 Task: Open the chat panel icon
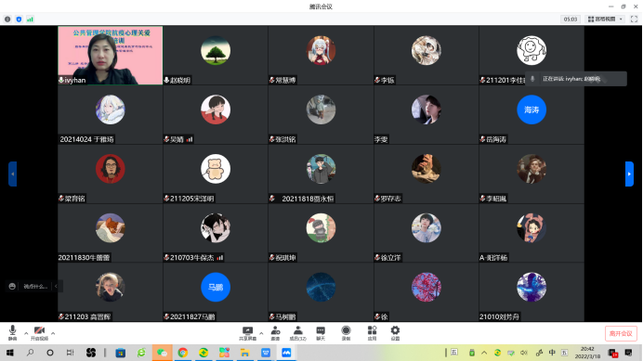pyautogui.click(x=321, y=333)
